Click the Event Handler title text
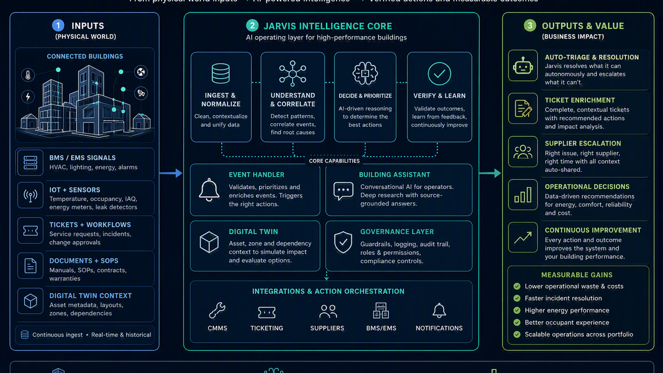The image size is (663, 373). pyautogui.click(x=256, y=175)
